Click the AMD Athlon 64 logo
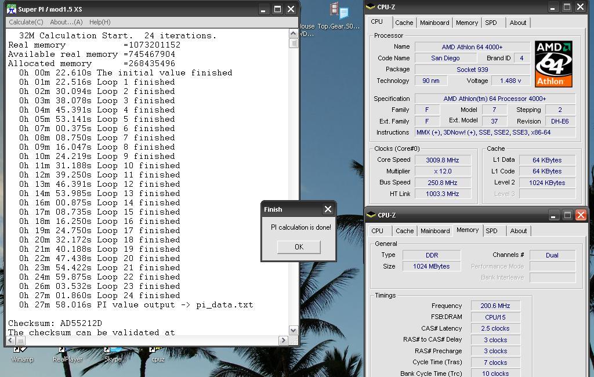The width and height of the screenshot is (594, 377). pyautogui.click(x=553, y=64)
